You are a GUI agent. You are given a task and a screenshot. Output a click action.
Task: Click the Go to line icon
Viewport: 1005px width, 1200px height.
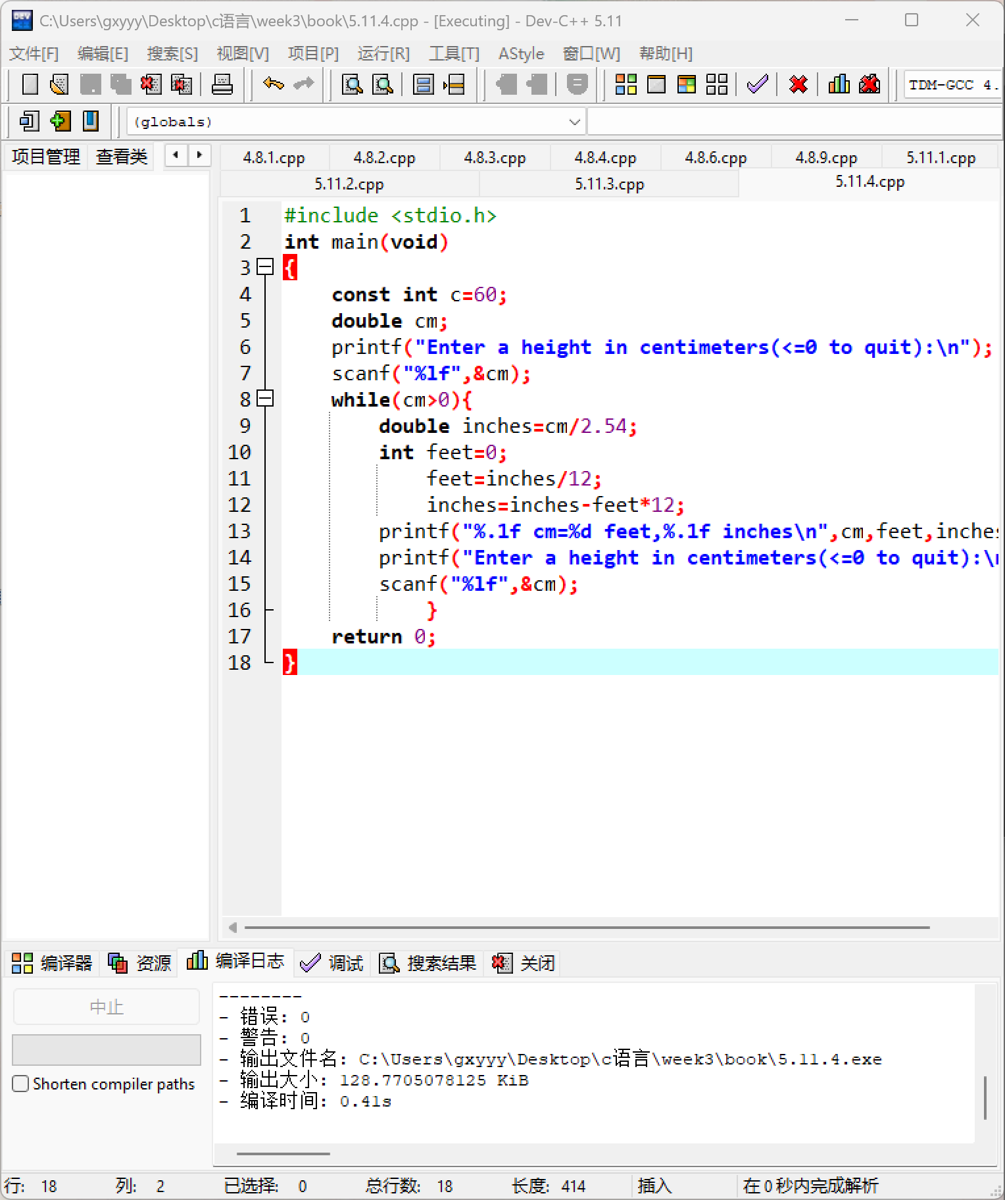454,84
